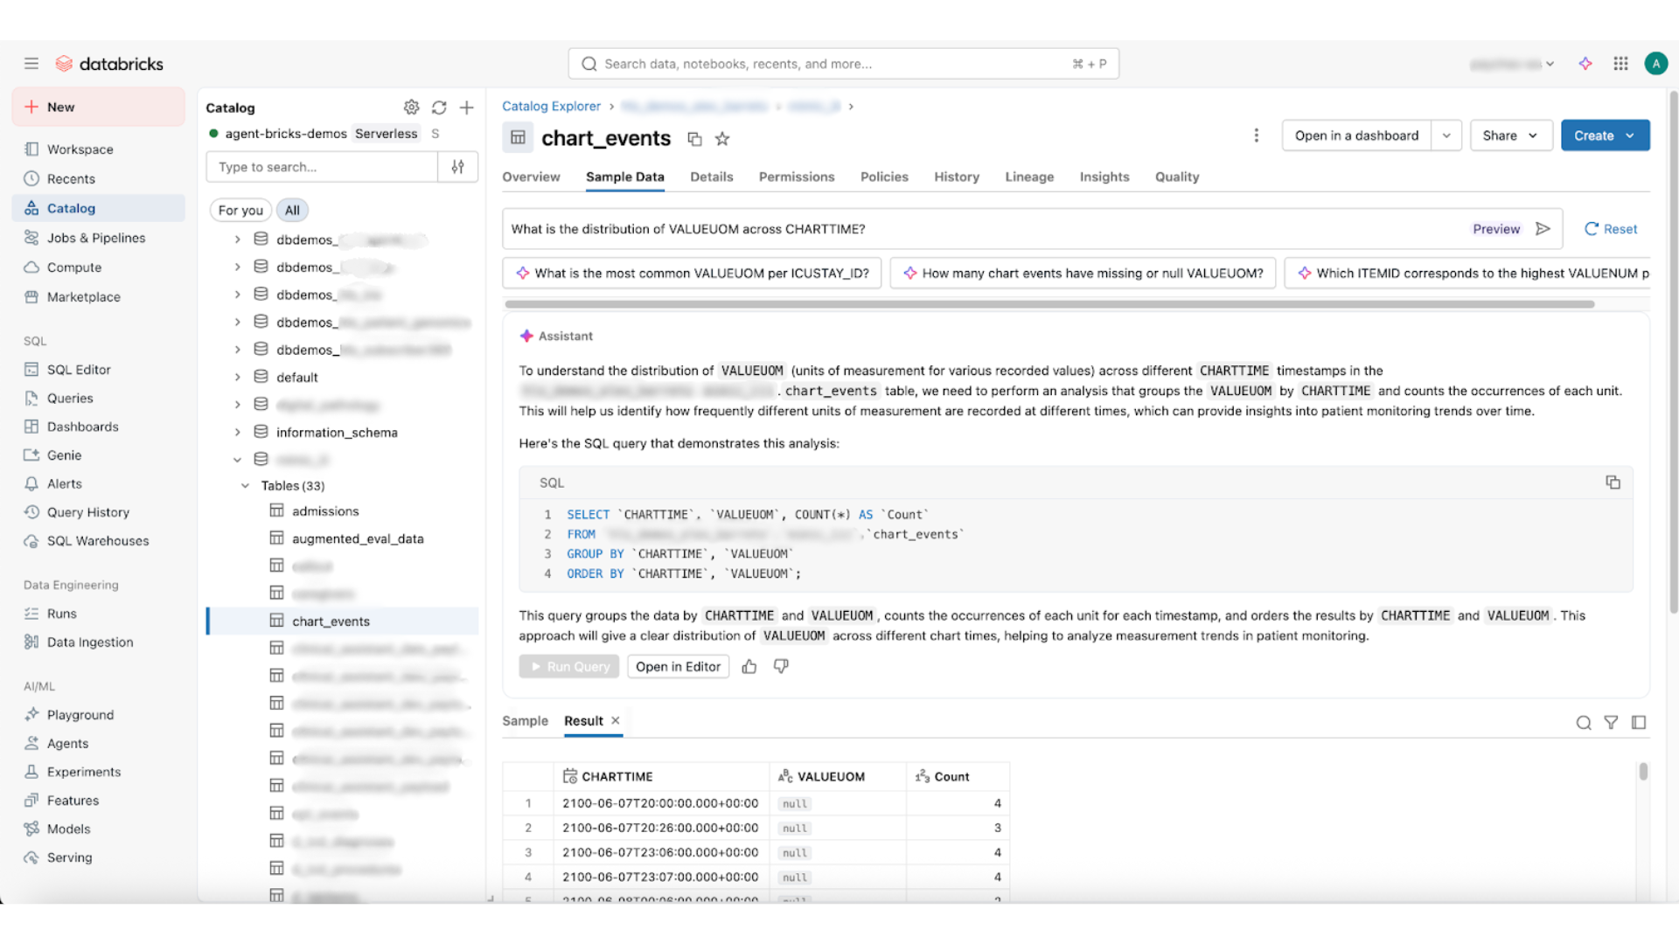The width and height of the screenshot is (1679, 944).
Task: Give the assistant response a thumbs up
Action: tap(749, 666)
